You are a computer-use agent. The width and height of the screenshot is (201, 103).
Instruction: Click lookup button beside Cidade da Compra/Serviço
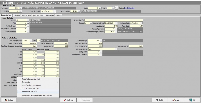[x=116, y=32]
